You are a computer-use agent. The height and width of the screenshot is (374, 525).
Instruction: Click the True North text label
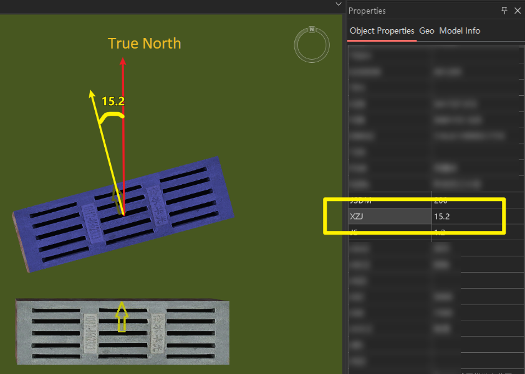(x=144, y=44)
